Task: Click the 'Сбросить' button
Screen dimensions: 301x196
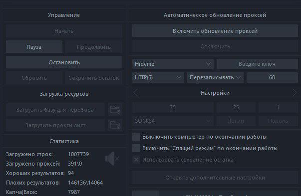Action: click(x=34, y=78)
